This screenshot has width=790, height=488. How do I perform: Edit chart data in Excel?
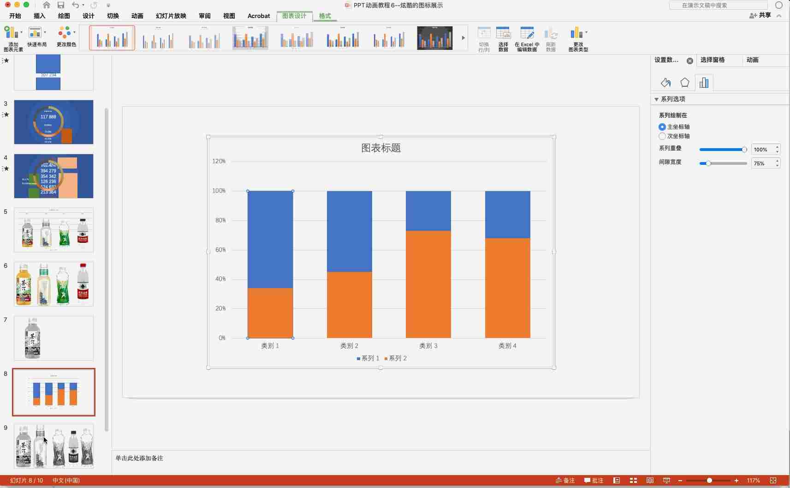pyautogui.click(x=527, y=39)
